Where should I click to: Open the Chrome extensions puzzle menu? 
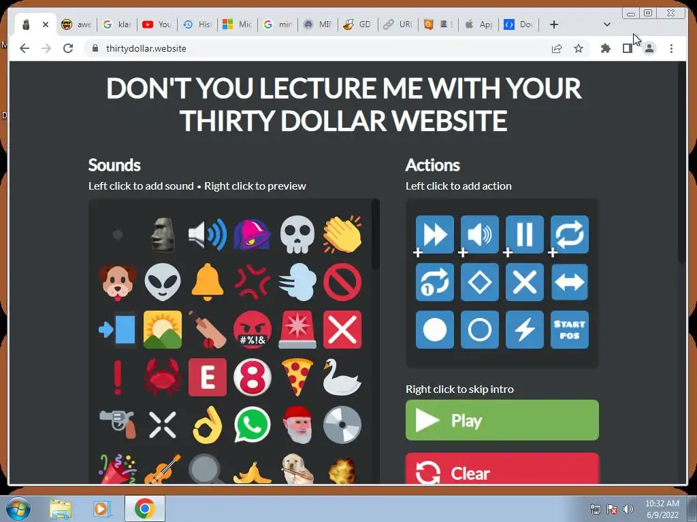(x=605, y=48)
